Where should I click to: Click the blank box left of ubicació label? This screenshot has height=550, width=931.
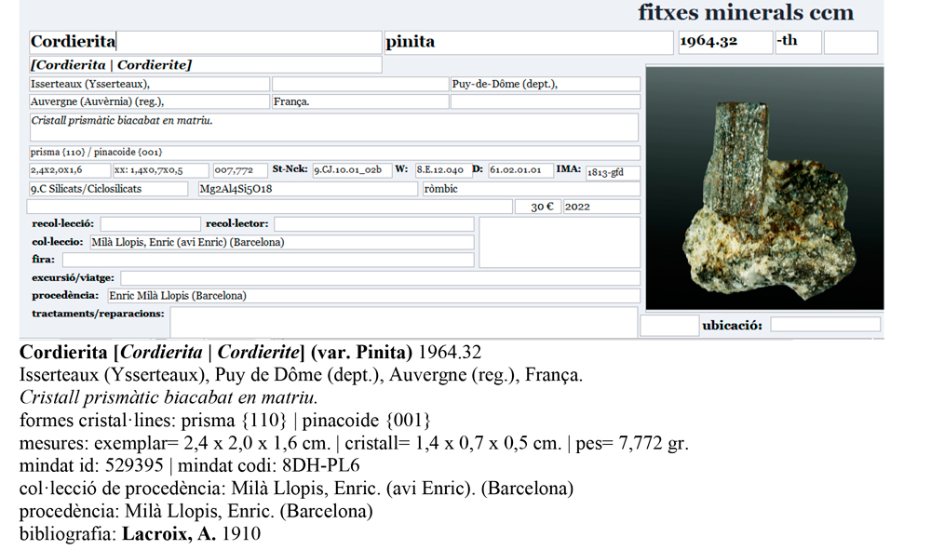pos(669,326)
